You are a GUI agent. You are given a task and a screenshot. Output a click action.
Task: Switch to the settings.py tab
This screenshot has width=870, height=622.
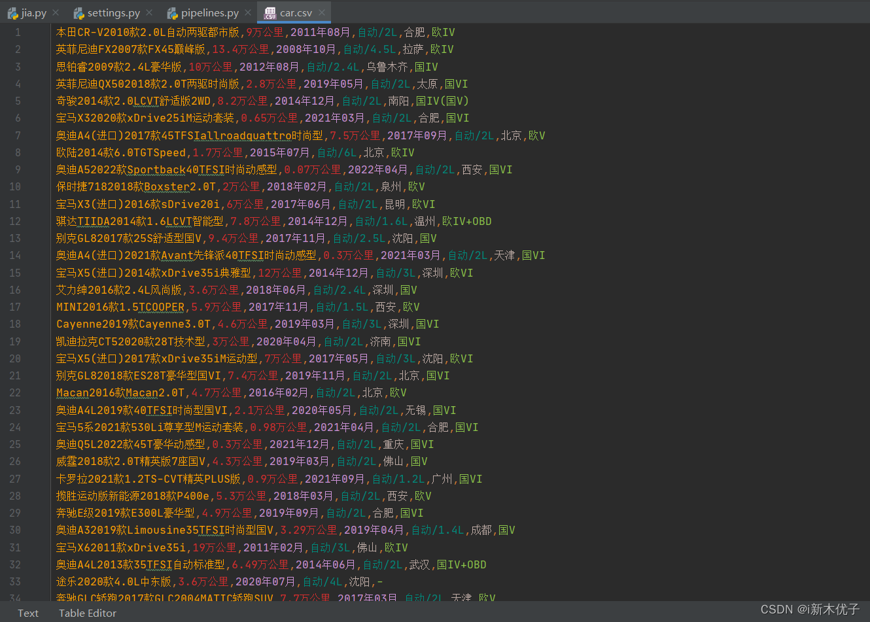click(113, 12)
